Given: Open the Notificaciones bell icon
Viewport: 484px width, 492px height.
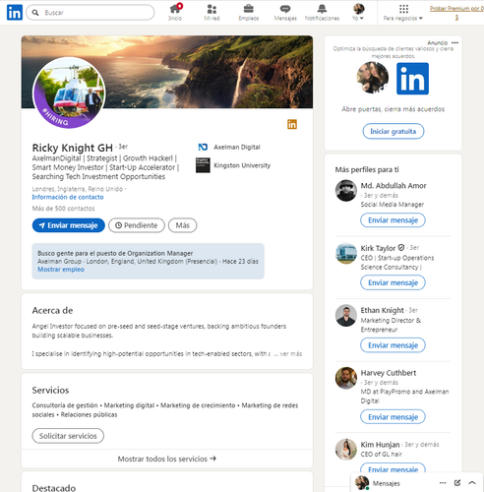Looking at the screenshot, I should click(322, 9).
